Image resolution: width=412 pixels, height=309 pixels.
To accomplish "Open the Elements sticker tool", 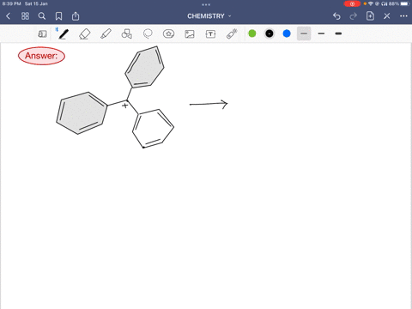I will point(168,34).
